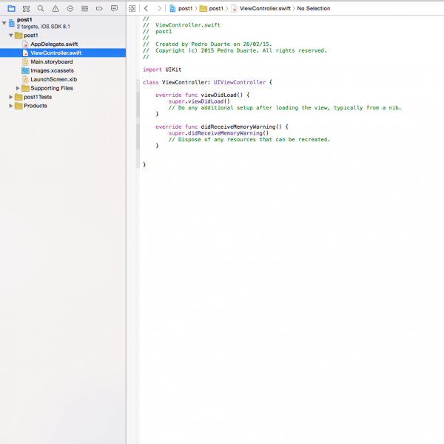Image resolution: width=444 pixels, height=444 pixels.
Task: Collapse the post1 group folder triangle
Action: coord(11,36)
